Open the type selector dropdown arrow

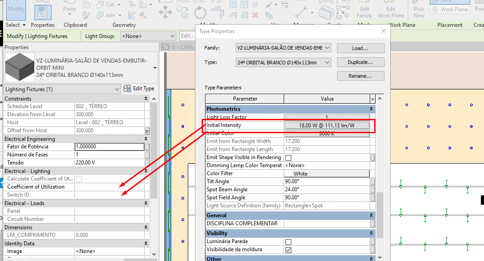(x=155, y=68)
